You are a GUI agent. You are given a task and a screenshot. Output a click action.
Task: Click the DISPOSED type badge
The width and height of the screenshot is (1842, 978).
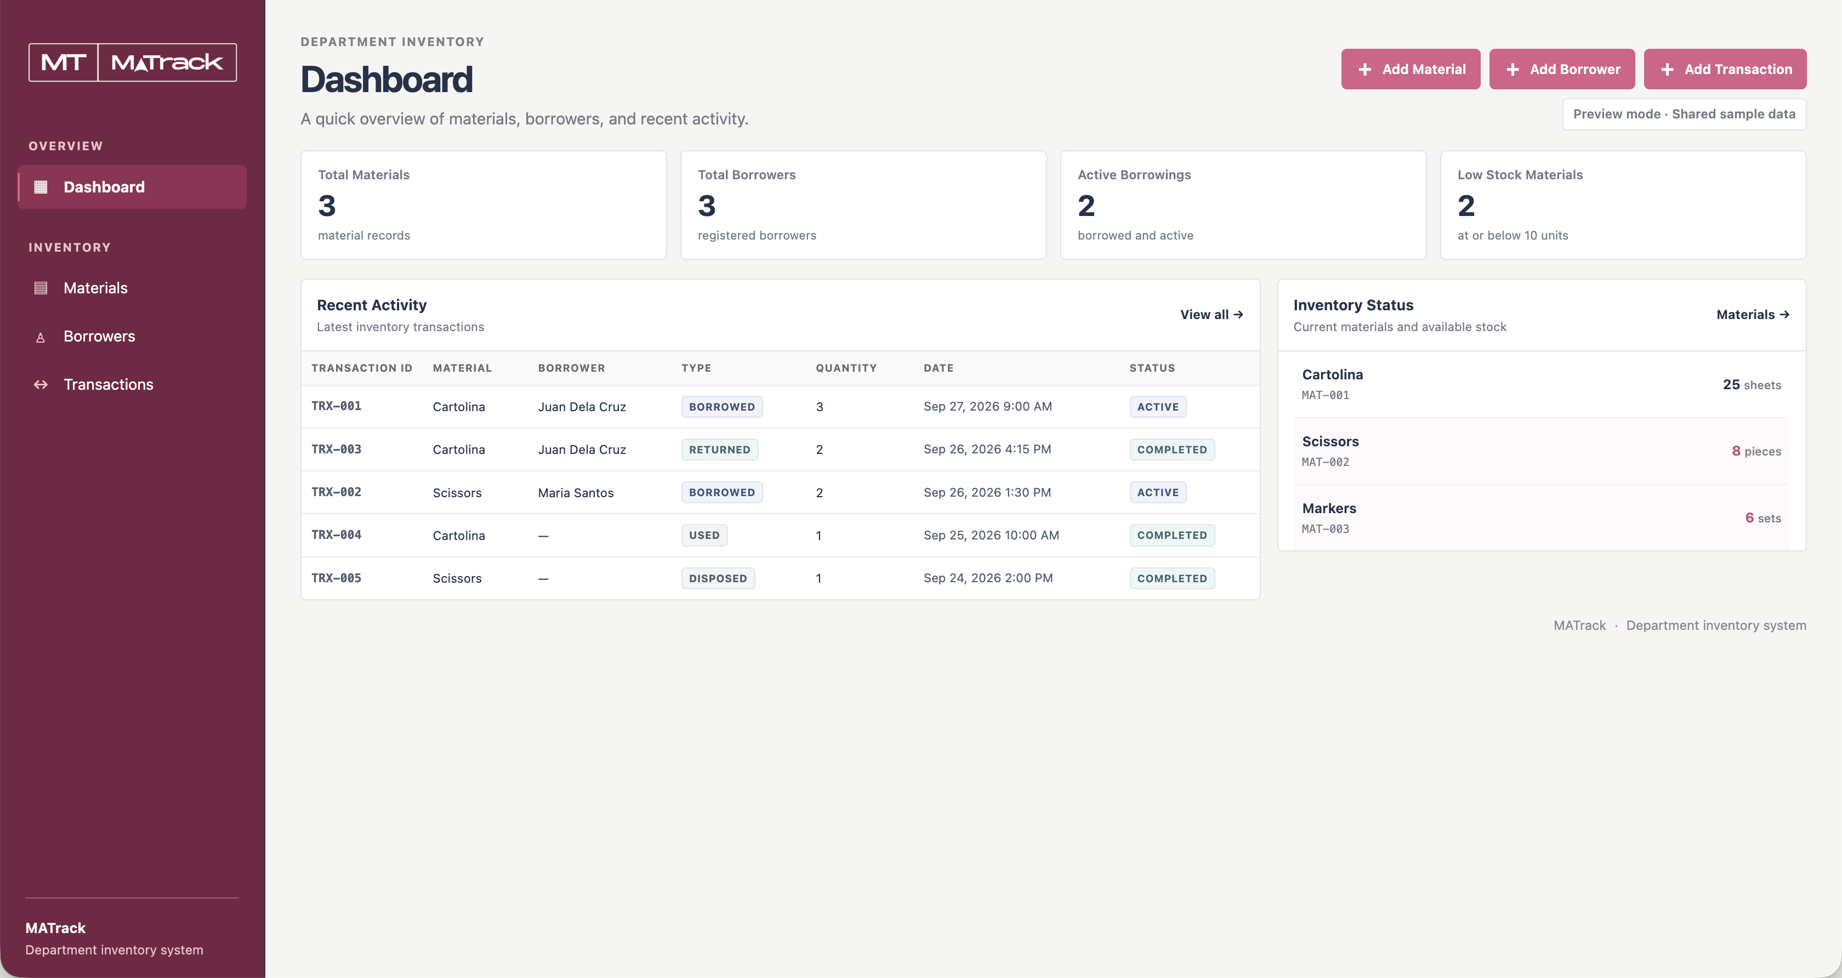pos(718,578)
